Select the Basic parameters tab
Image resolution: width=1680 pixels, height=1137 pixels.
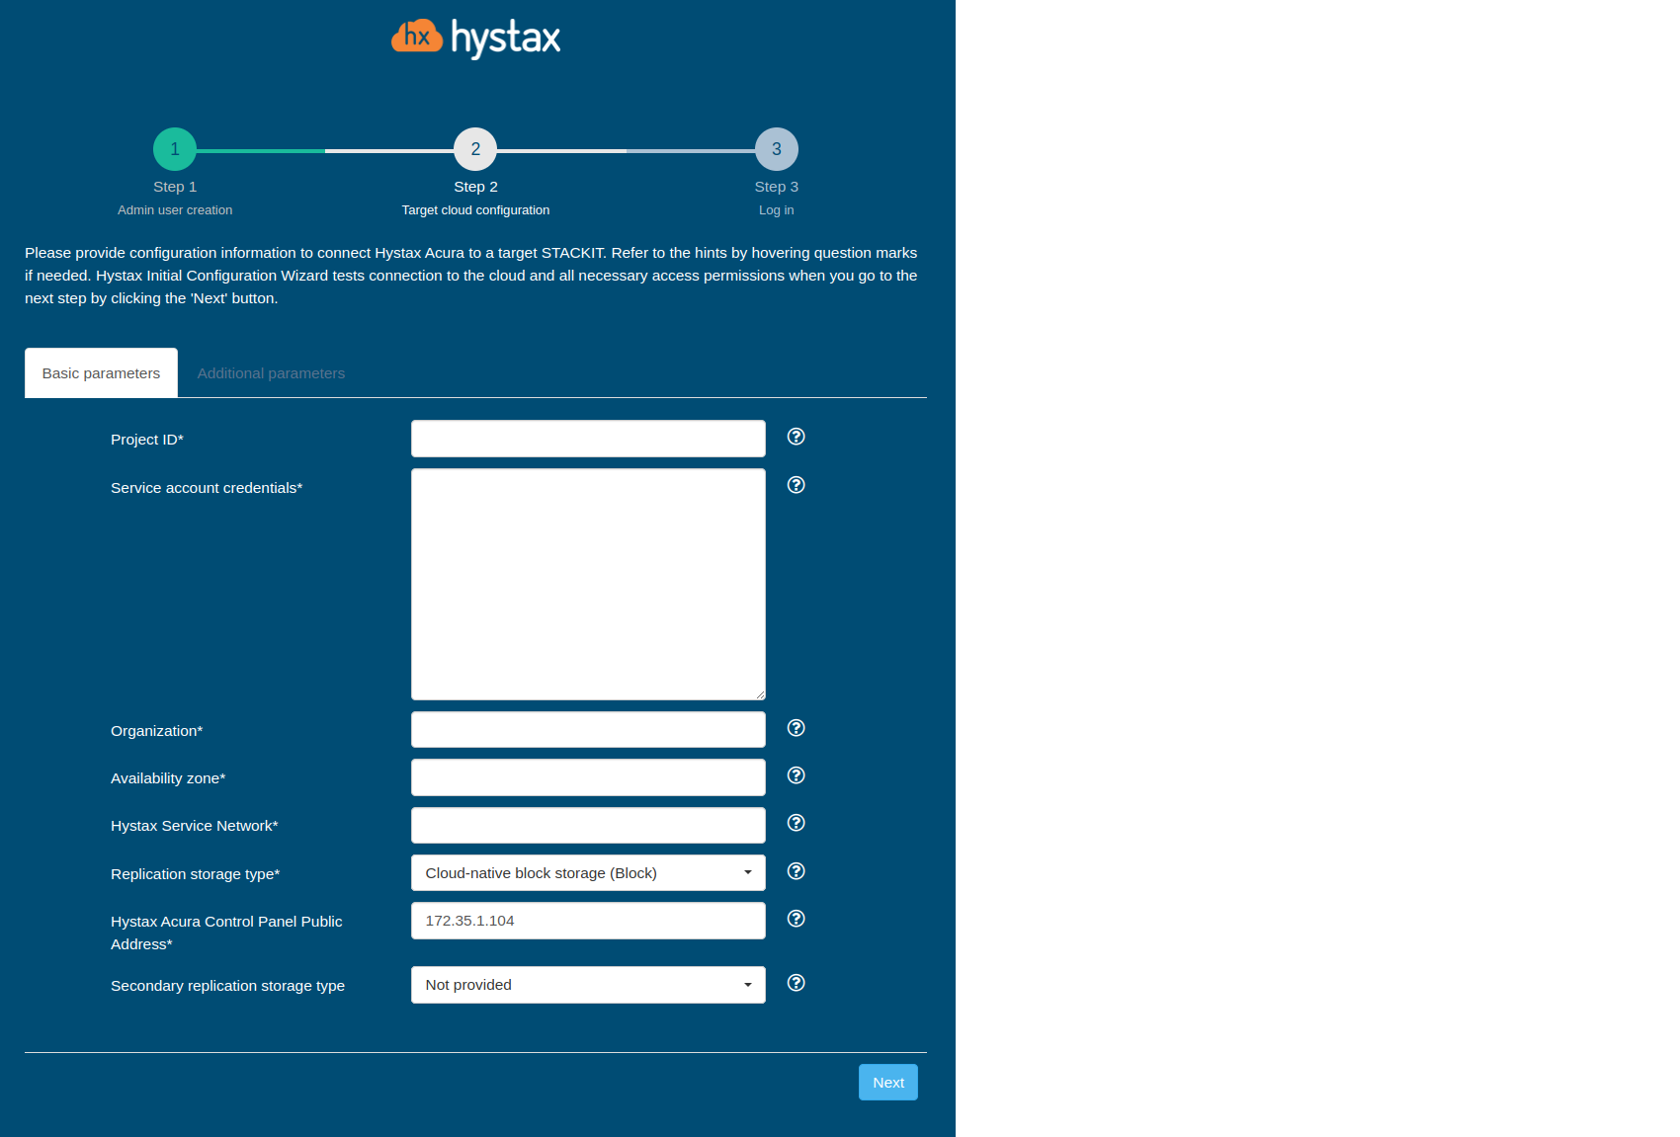tap(101, 373)
